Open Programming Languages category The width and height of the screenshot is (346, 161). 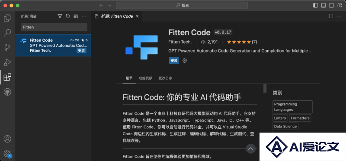point(293,107)
